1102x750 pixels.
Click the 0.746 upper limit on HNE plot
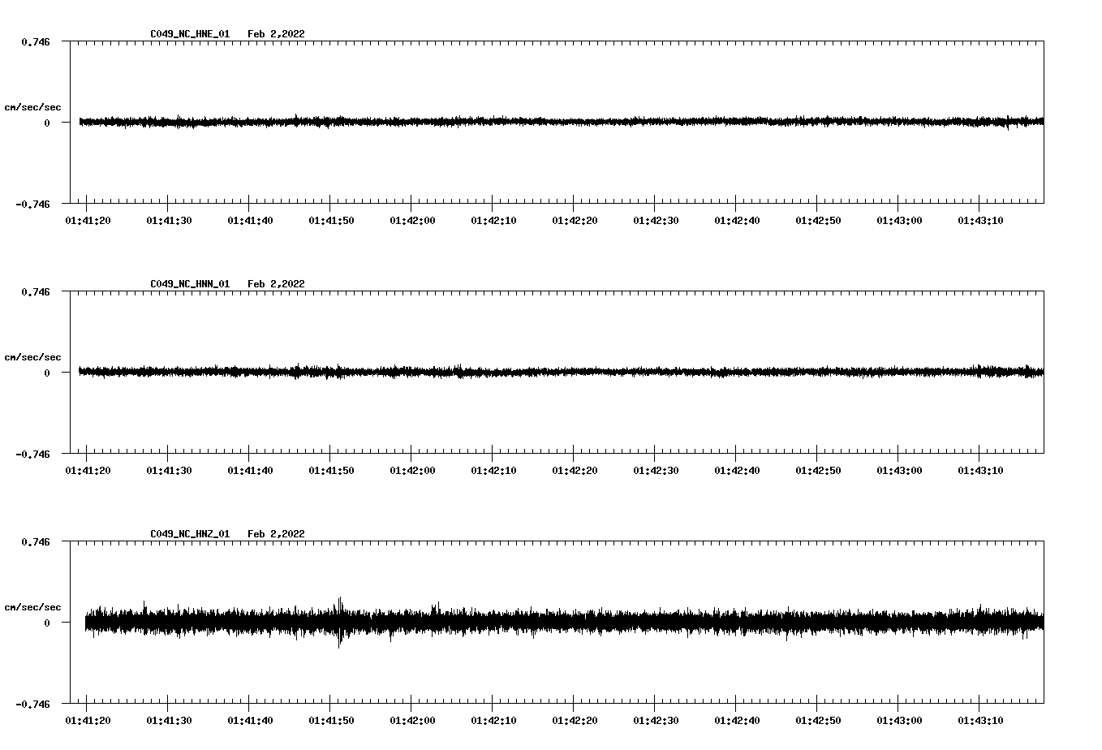[35, 41]
